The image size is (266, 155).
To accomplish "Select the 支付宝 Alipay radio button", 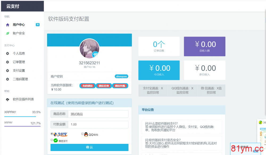I will 52,134.
